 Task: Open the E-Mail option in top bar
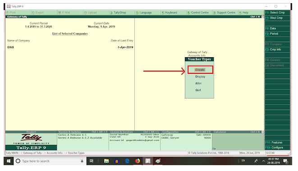coord(70,13)
